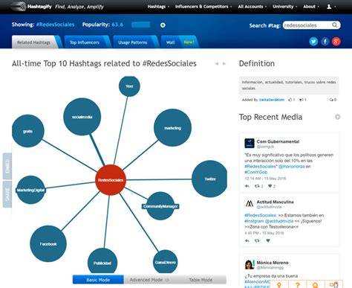Click the magnifier icon in the search box

[x=334, y=25]
